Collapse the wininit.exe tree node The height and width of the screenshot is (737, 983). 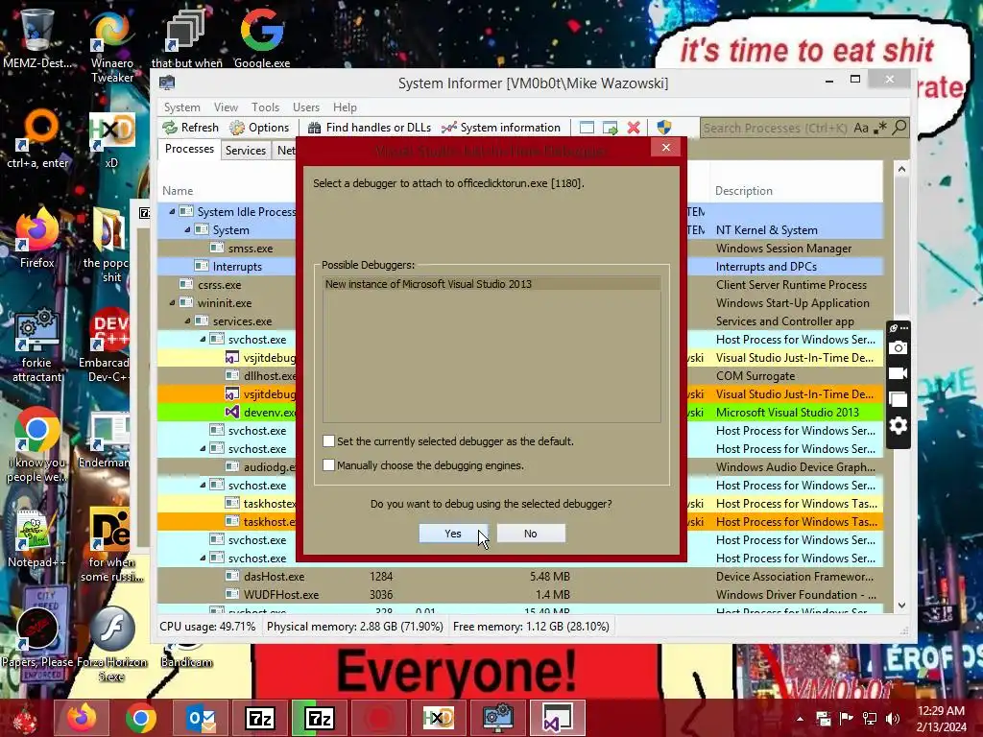click(172, 302)
